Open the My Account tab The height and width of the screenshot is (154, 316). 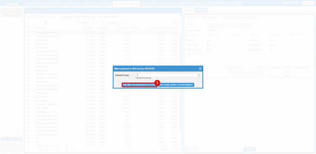pos(33,3)
